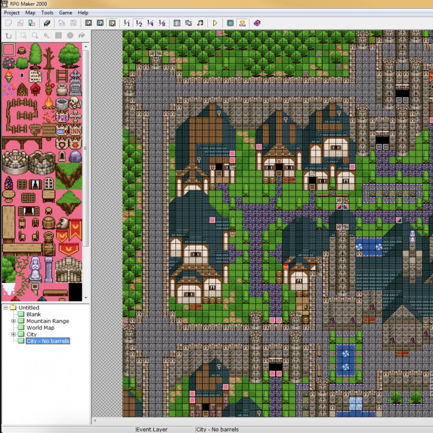Click the Save Map toolbar icon

(61, 23)
